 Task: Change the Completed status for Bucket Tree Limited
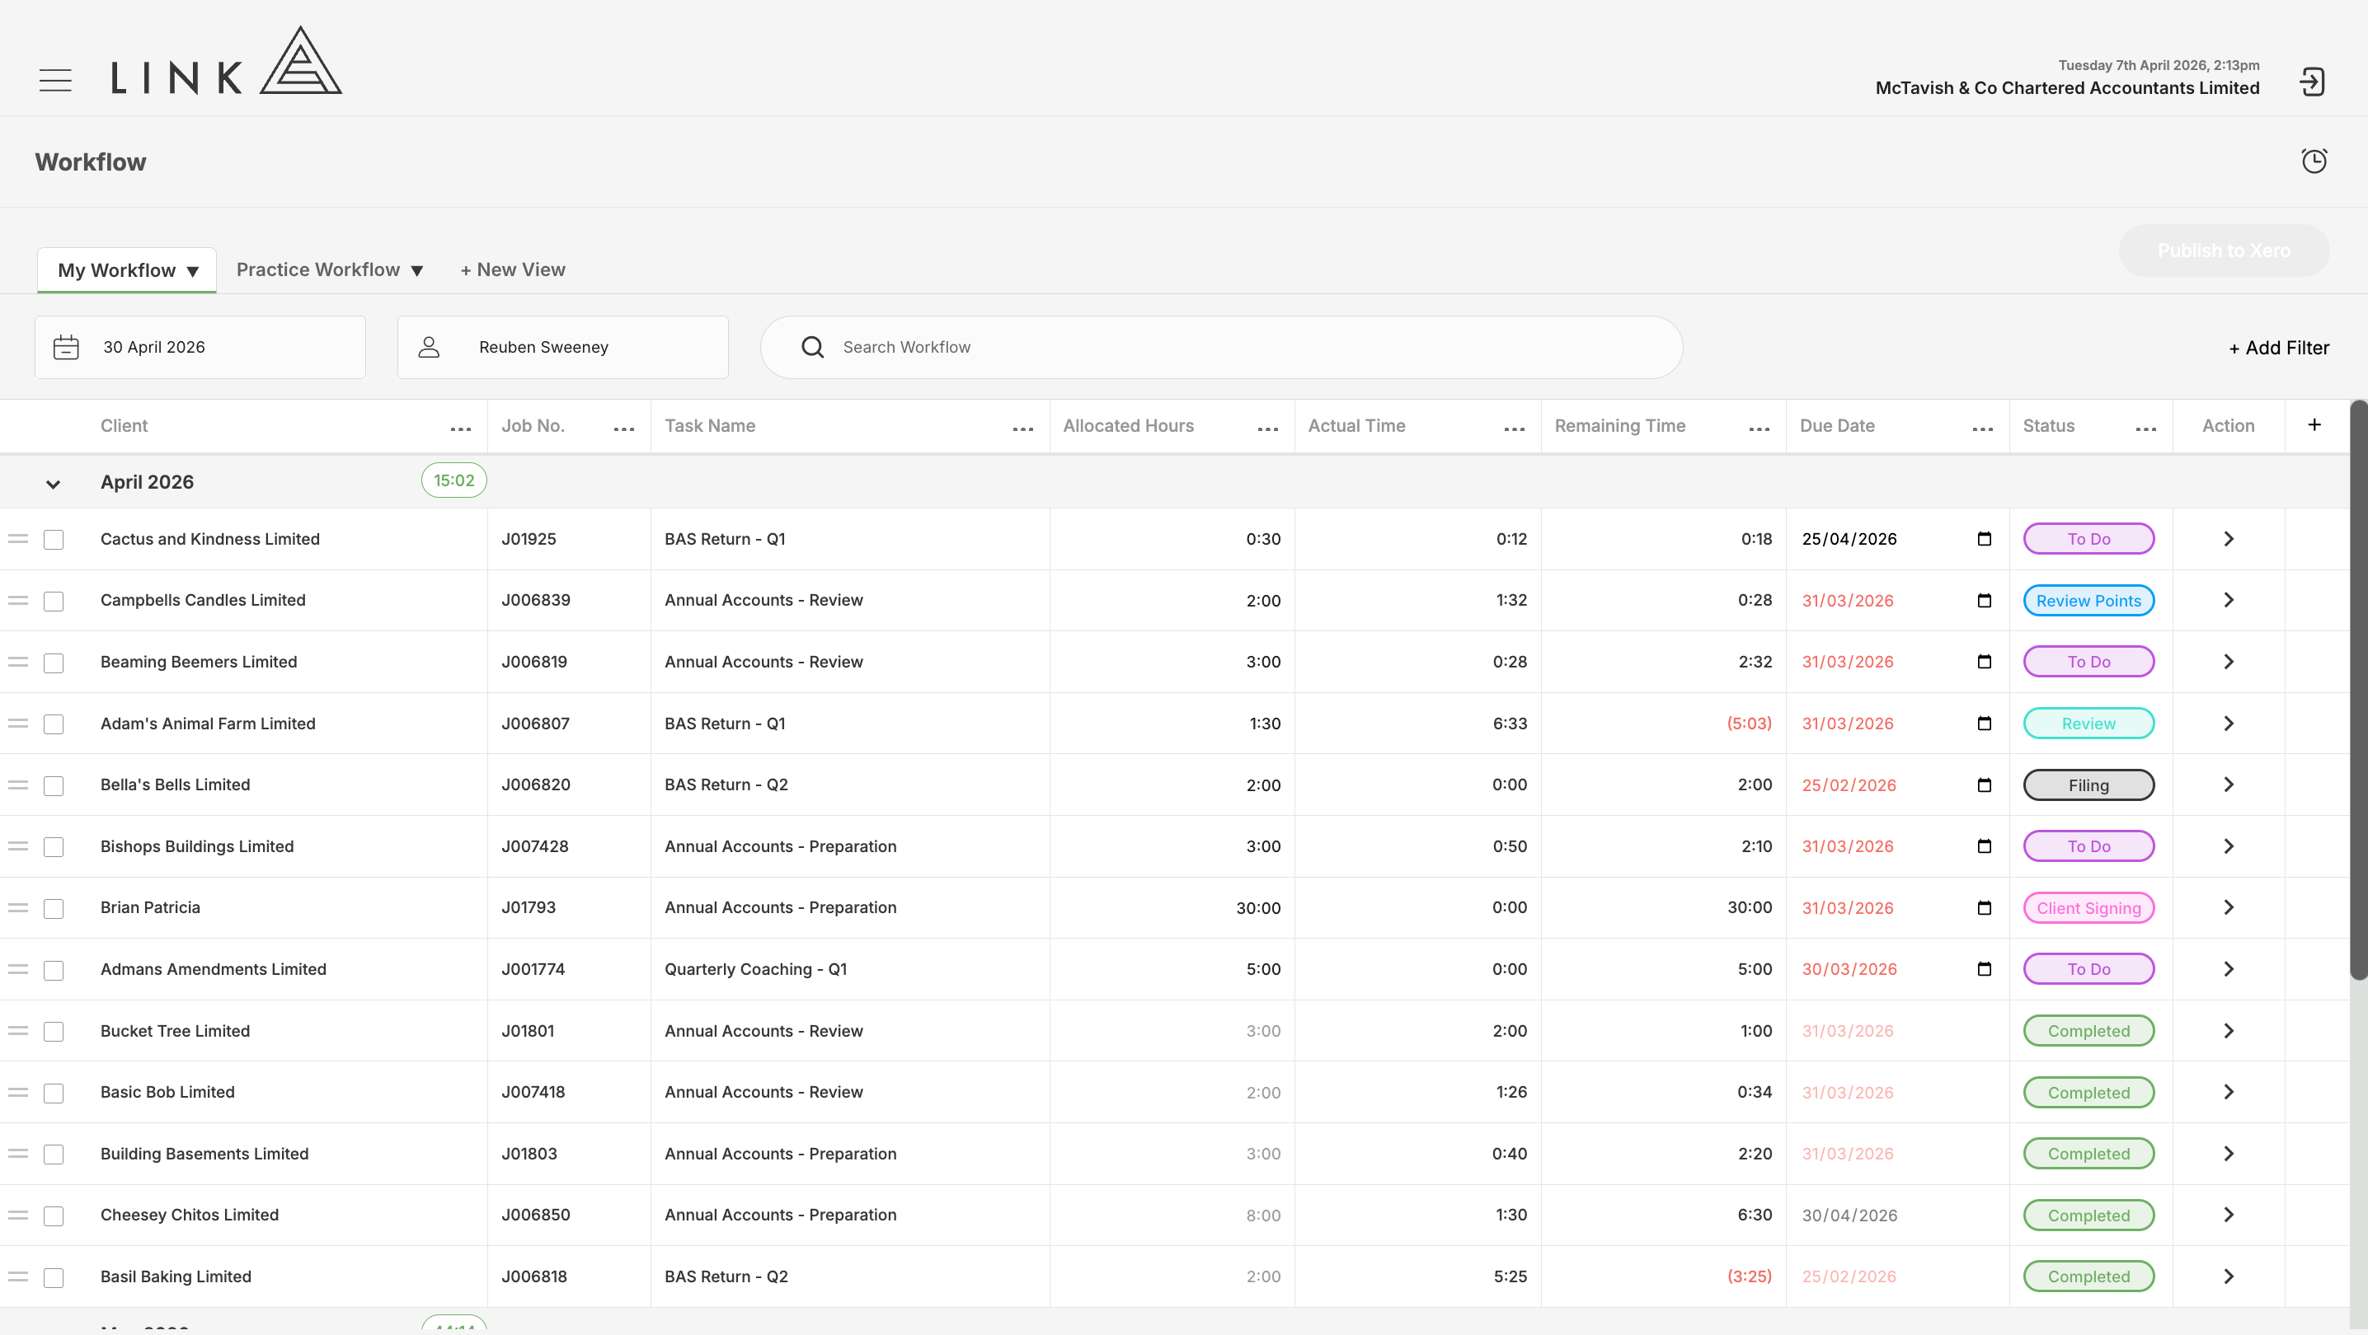(x=2088, y=1031)
